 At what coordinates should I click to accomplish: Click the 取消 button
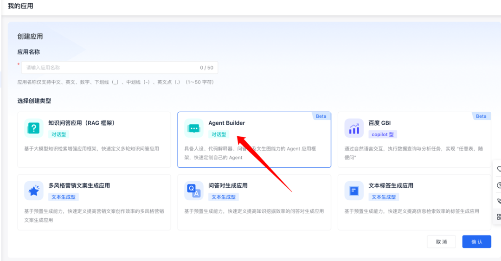point(441,242)
